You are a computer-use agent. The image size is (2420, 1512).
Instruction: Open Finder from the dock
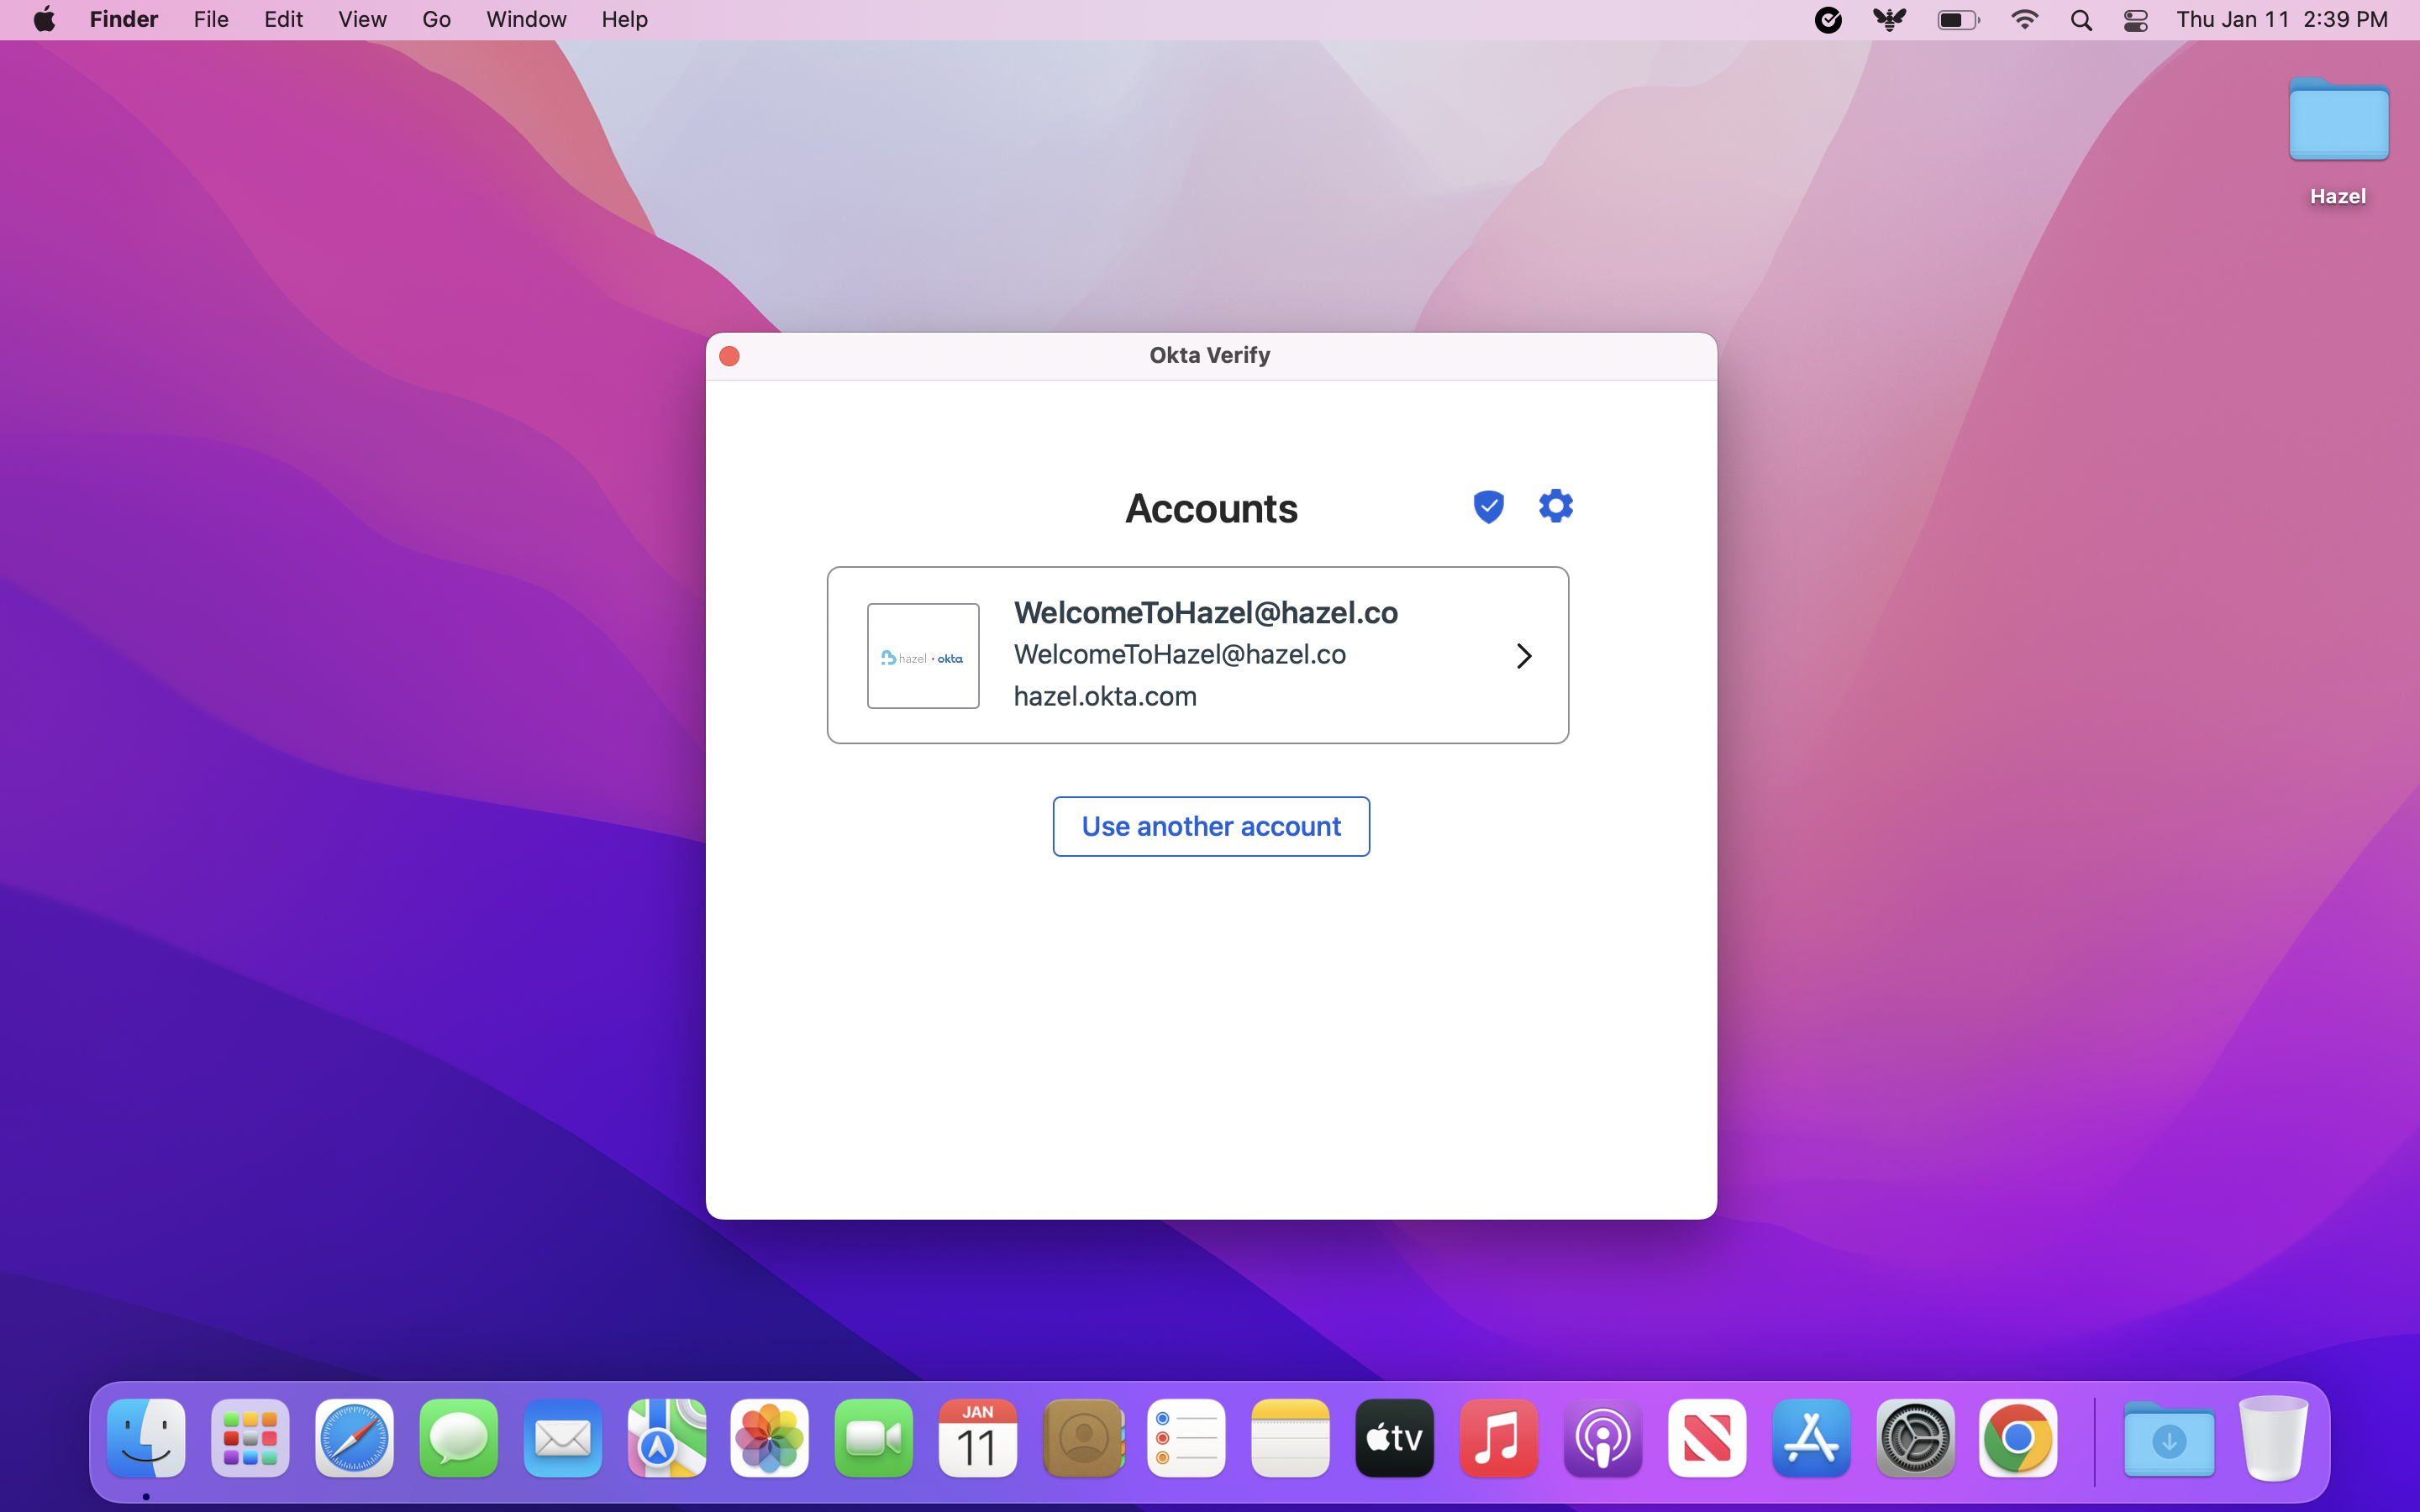[146, 1438]
